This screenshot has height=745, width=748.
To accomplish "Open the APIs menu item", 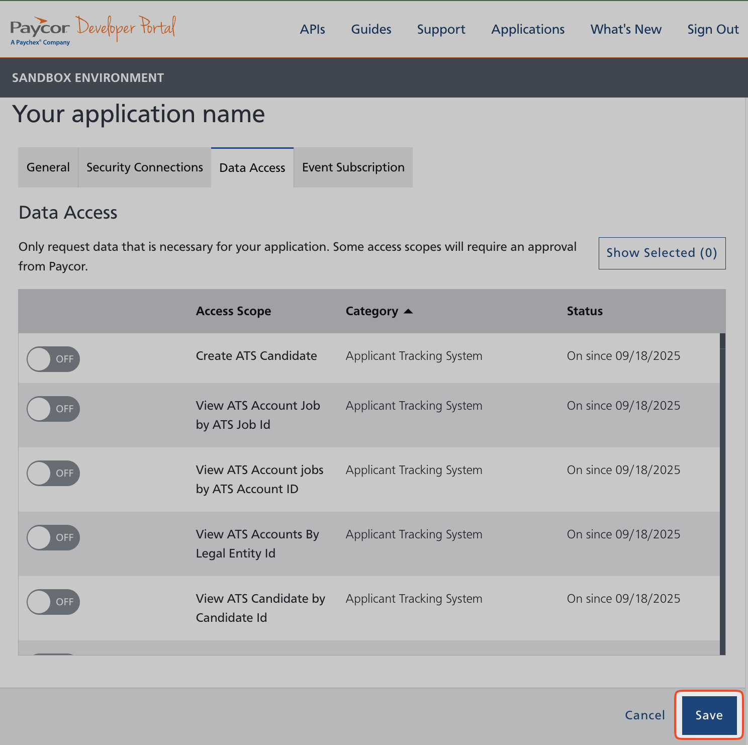I will pos(312,29).
